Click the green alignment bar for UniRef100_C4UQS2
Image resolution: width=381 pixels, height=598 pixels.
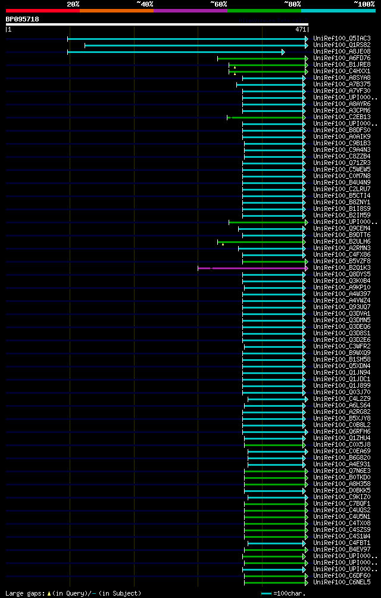click(276, 510)
